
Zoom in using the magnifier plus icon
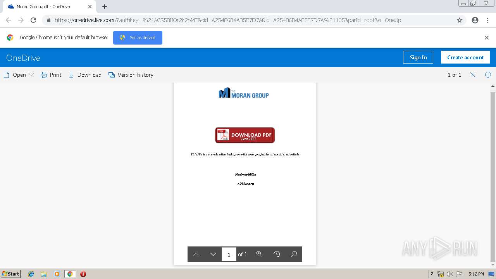point(260,254)
